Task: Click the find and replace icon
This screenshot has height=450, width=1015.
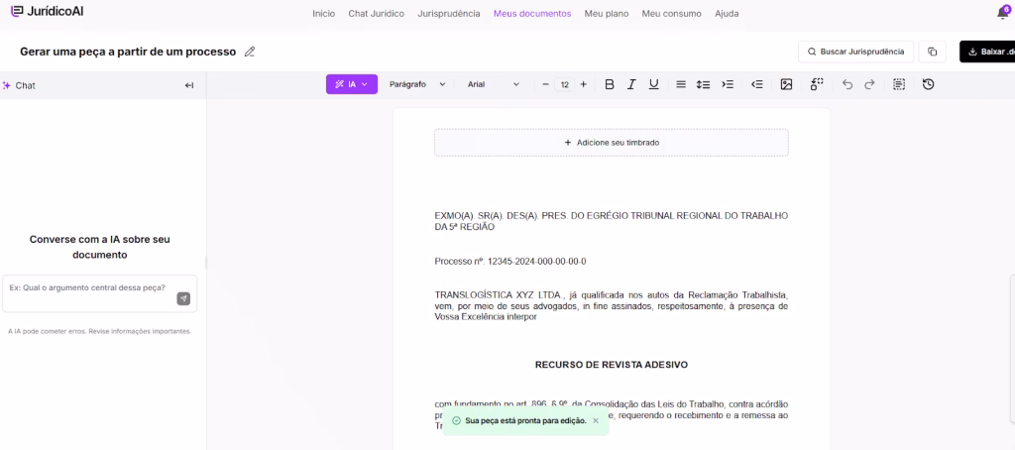Action: point(817,84)
